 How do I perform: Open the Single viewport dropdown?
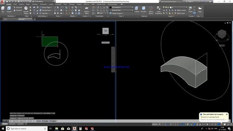(x=117, y=13)
